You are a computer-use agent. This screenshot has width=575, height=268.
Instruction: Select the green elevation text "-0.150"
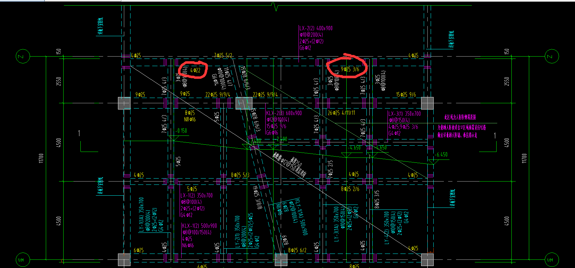coord(181,131)
